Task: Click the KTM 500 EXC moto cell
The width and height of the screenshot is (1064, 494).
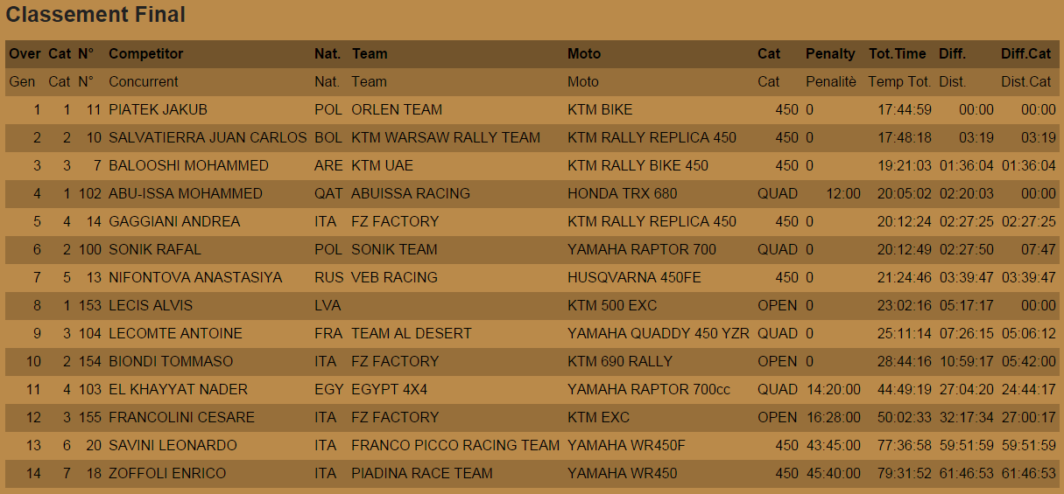Action: [x=611, y=305]
